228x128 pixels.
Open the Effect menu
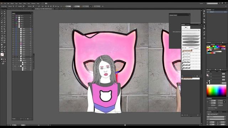pos(25,3)
